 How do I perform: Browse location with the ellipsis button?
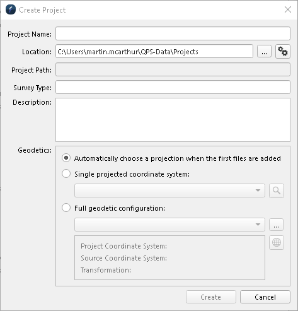[x=264, y=51]
